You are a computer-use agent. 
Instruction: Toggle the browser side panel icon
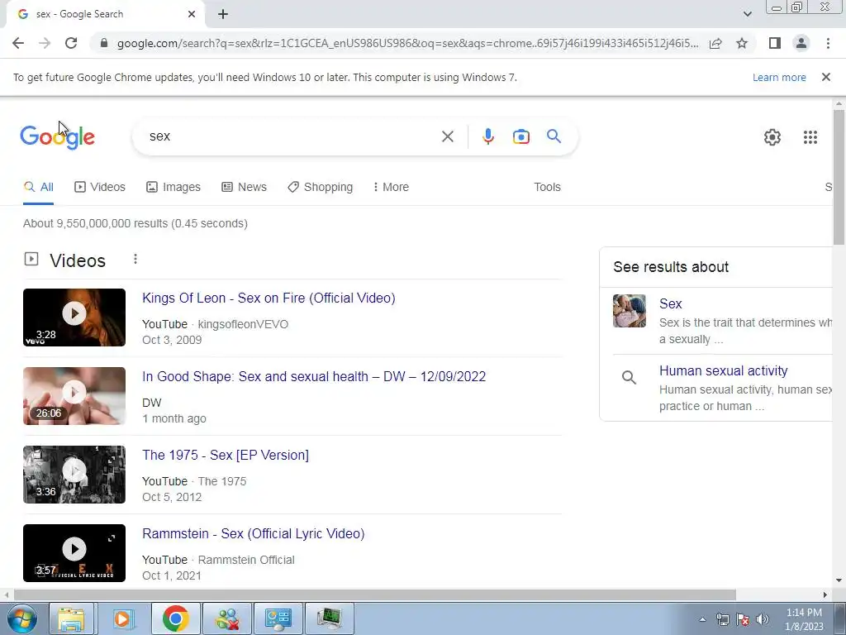(x=775, y=43)
